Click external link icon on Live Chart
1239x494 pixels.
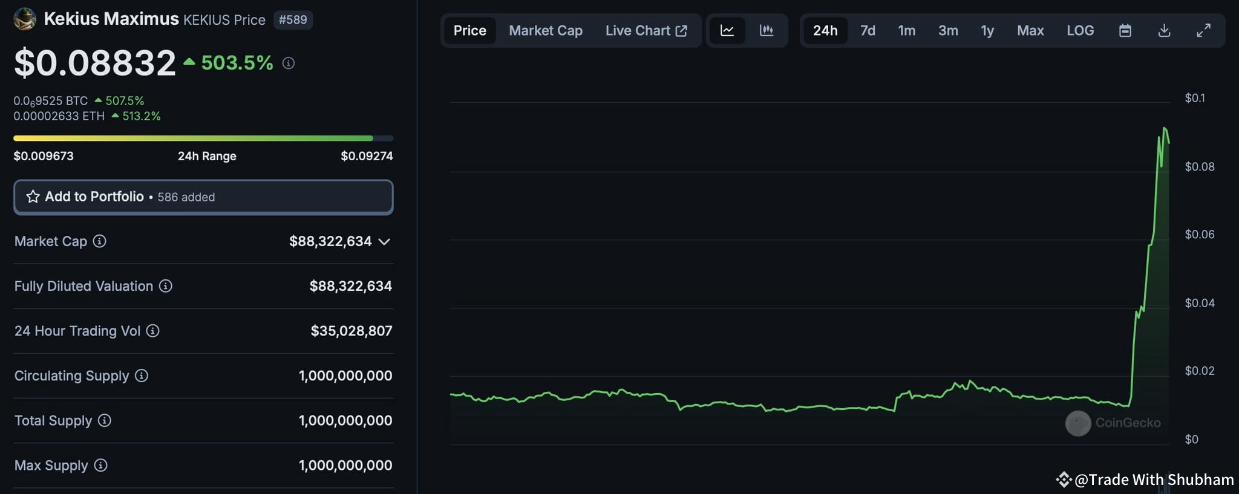tap(681, 31)
